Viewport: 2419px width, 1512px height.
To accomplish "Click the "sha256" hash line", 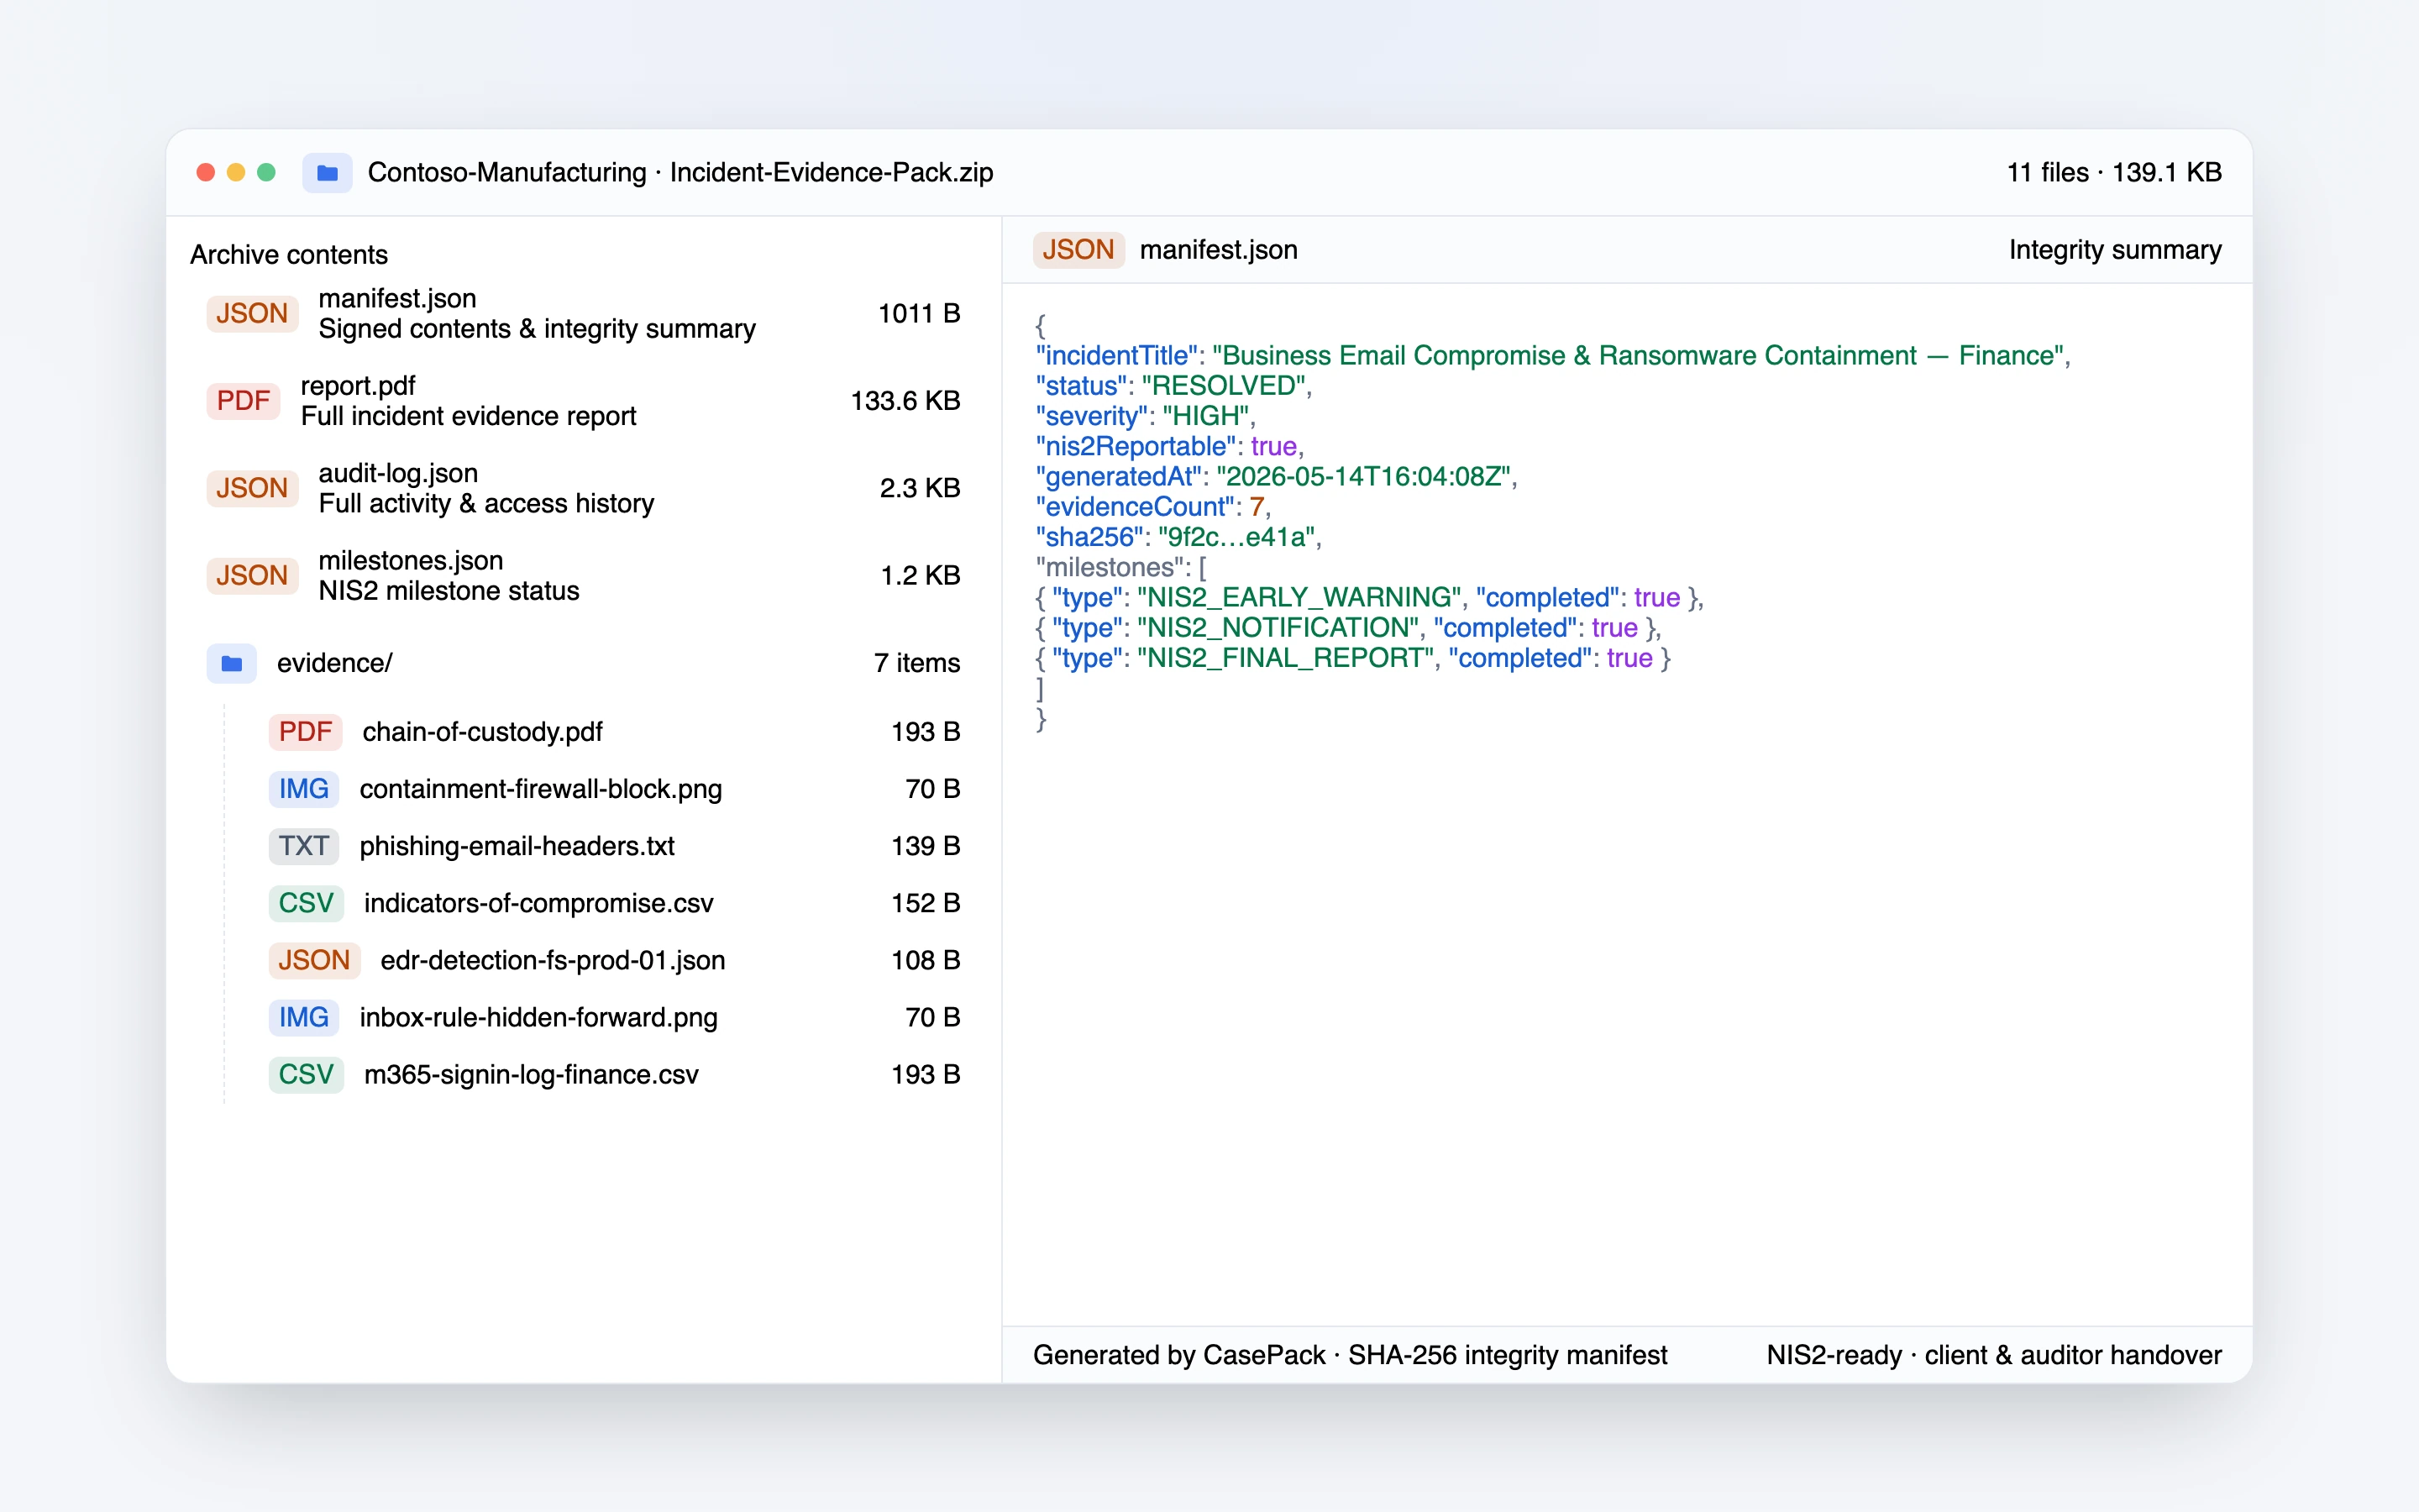I will (x=1178, y=537).
